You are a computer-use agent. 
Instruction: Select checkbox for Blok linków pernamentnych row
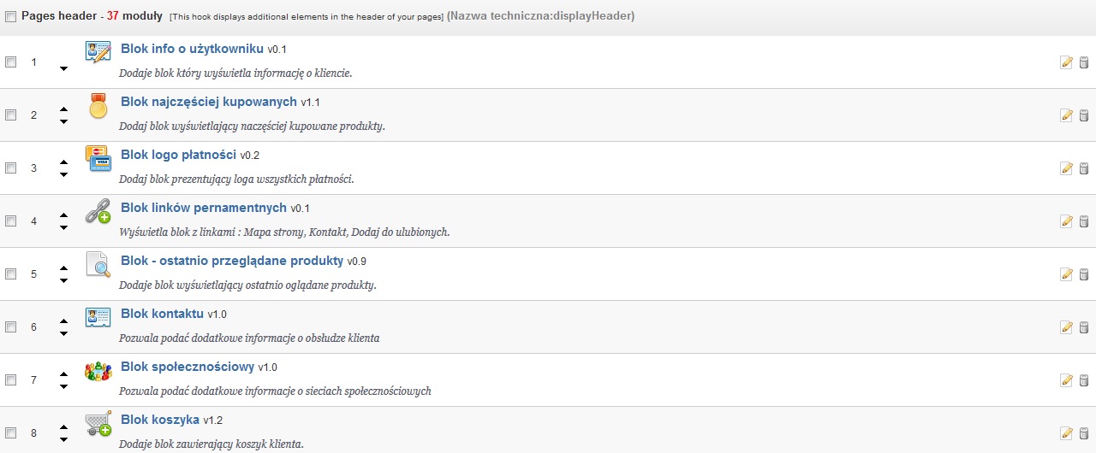click(x=10, y=221)
